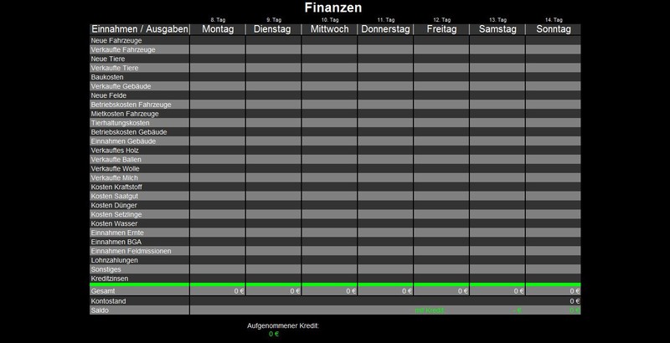
Task: Click the Verkaufte Tiere row label
Action: (x=115, y=68)
